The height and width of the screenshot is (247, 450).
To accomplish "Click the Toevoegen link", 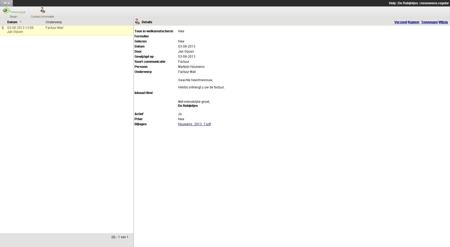I will click(x=429, y=22).
